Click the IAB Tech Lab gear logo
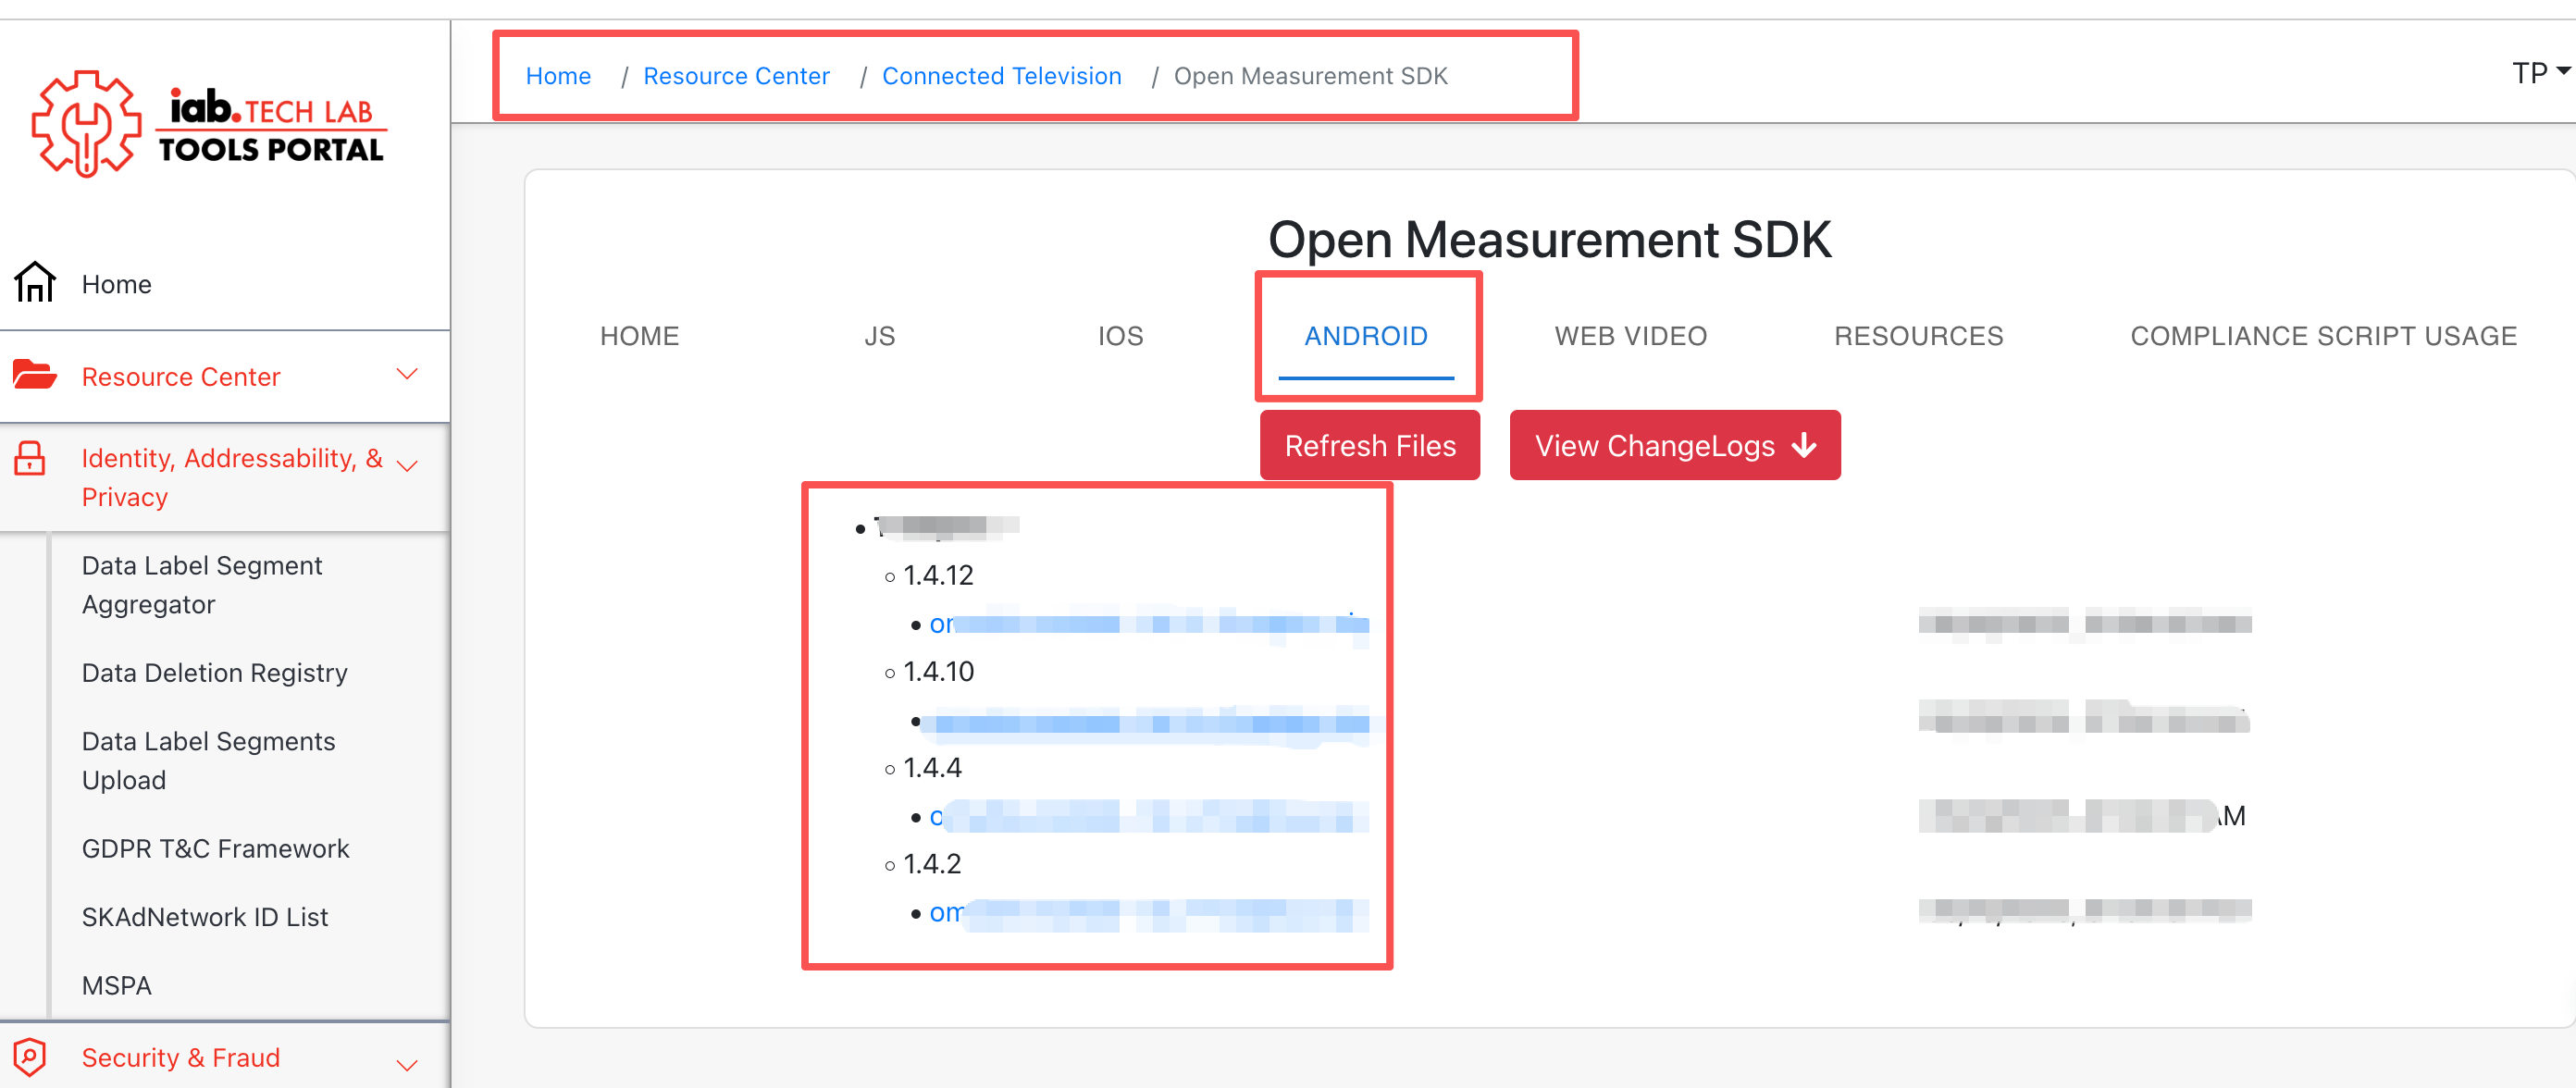This screenshot has width=2576, height=1088. 85,124
